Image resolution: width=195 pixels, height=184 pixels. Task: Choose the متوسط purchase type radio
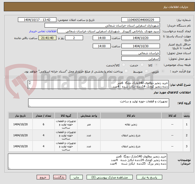pyautogui.click(x=146, y=71)
